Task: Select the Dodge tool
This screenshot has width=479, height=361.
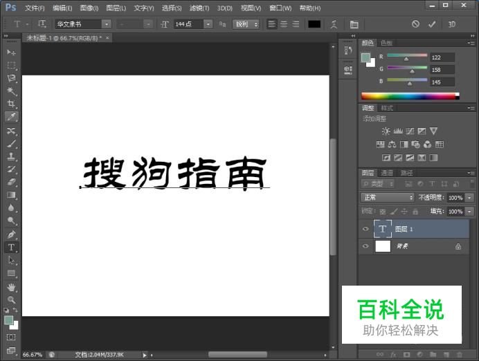Action: tap(11, 221)
